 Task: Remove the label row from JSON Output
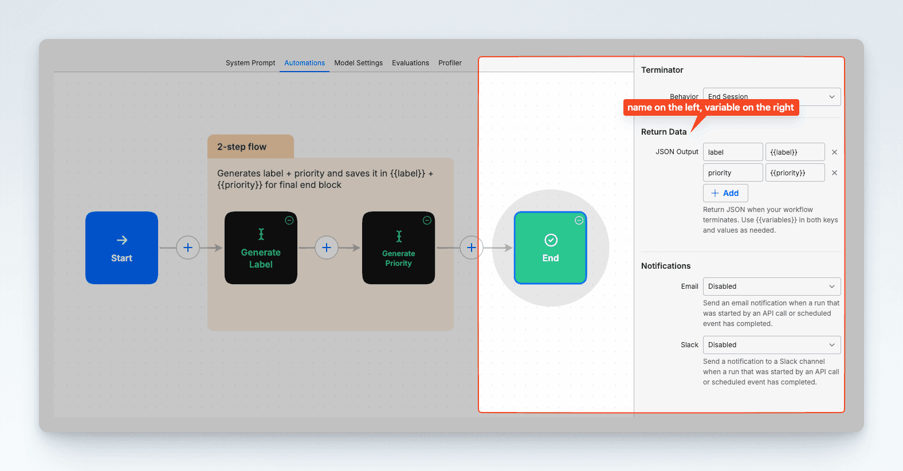coord(834,152)
